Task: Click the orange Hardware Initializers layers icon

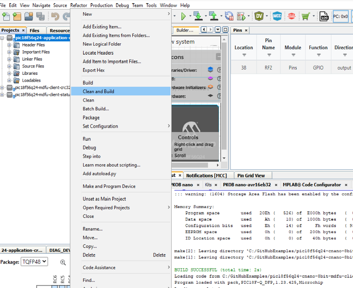Action: click(210, 87)
